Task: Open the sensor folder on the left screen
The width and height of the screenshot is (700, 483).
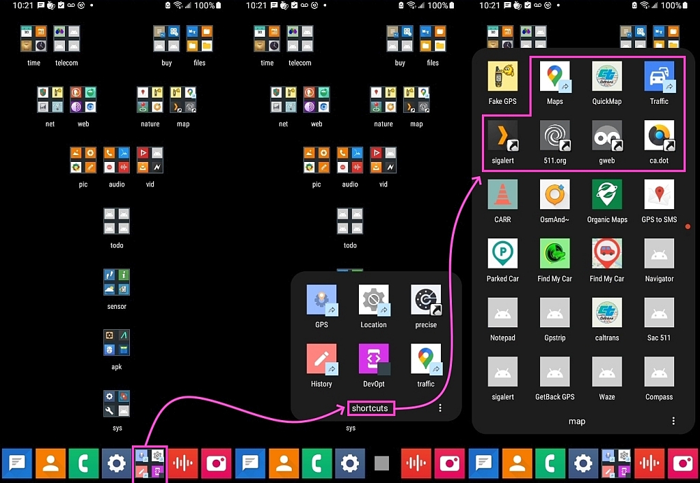Action: 116,282
